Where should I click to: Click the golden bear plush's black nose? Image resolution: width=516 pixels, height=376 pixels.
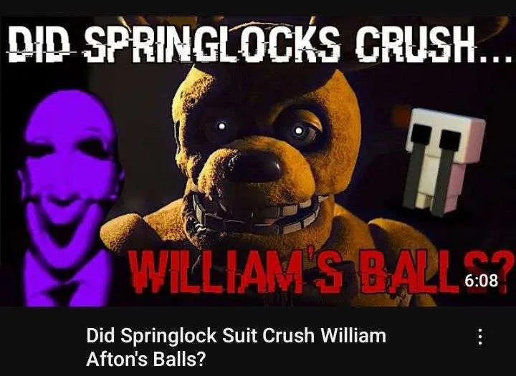click(254, 168)
